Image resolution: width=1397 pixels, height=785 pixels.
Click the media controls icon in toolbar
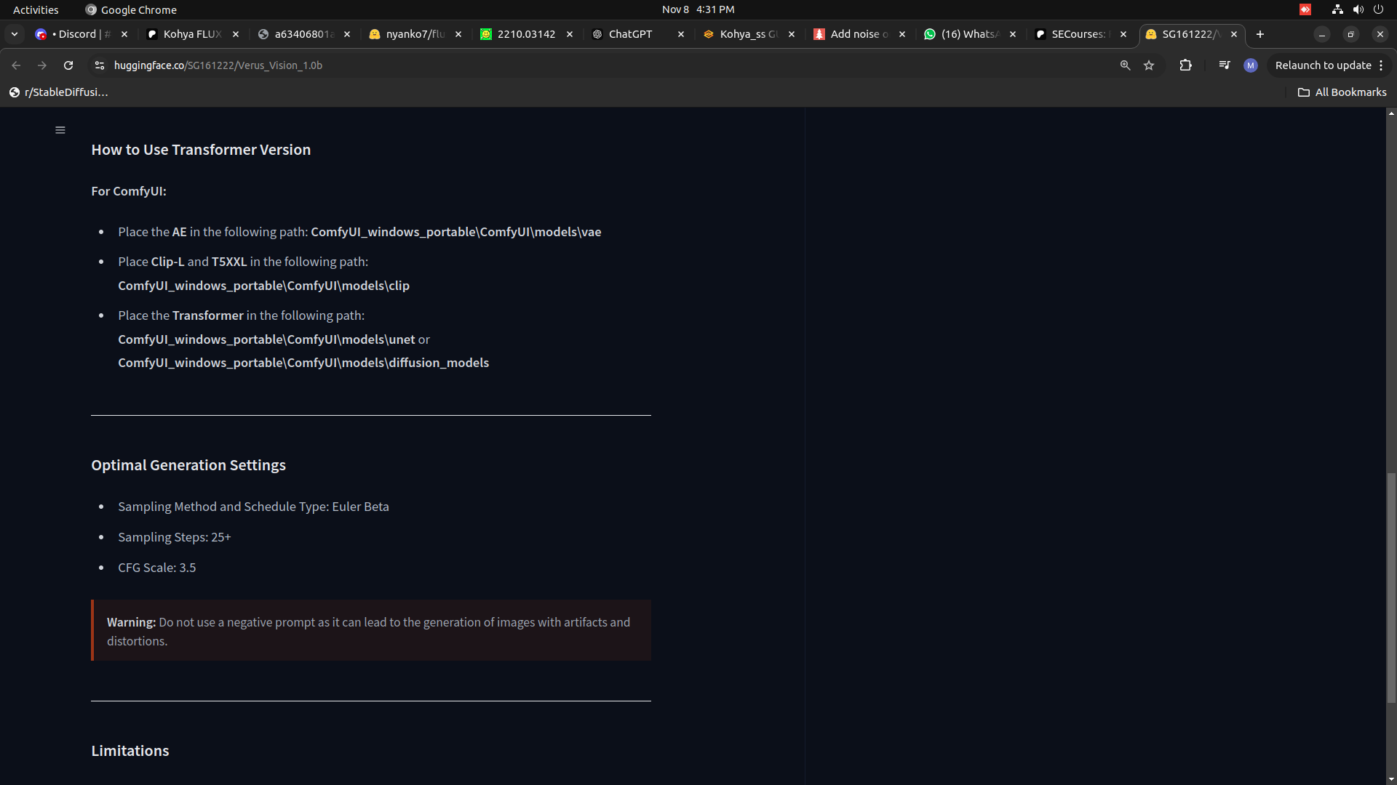click(1224, 65)
